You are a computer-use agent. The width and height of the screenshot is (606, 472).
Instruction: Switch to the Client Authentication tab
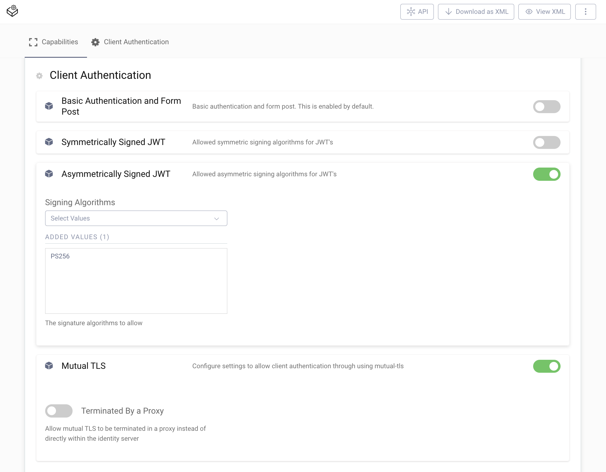130,42
